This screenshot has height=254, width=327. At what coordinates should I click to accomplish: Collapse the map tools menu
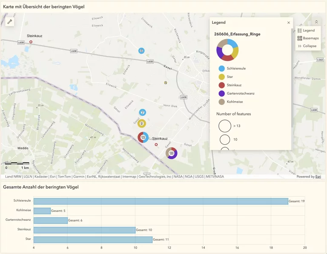(x=307, y=46)
